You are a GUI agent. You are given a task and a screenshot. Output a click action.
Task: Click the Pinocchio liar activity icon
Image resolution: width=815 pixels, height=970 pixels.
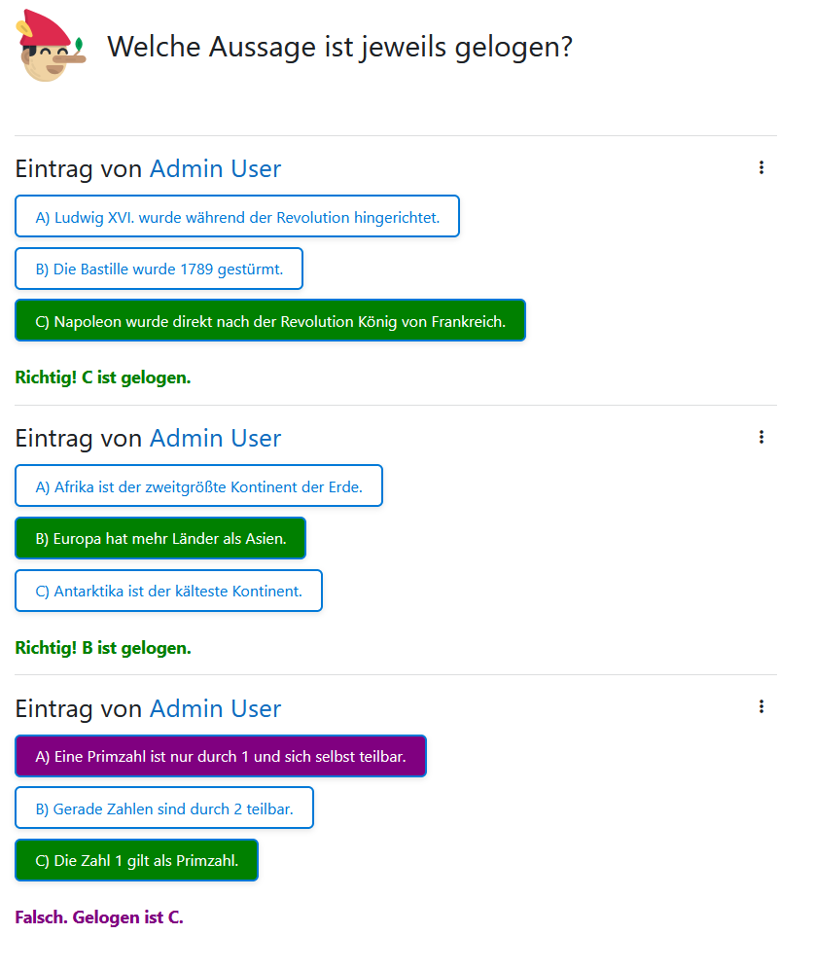coord(51,46)
